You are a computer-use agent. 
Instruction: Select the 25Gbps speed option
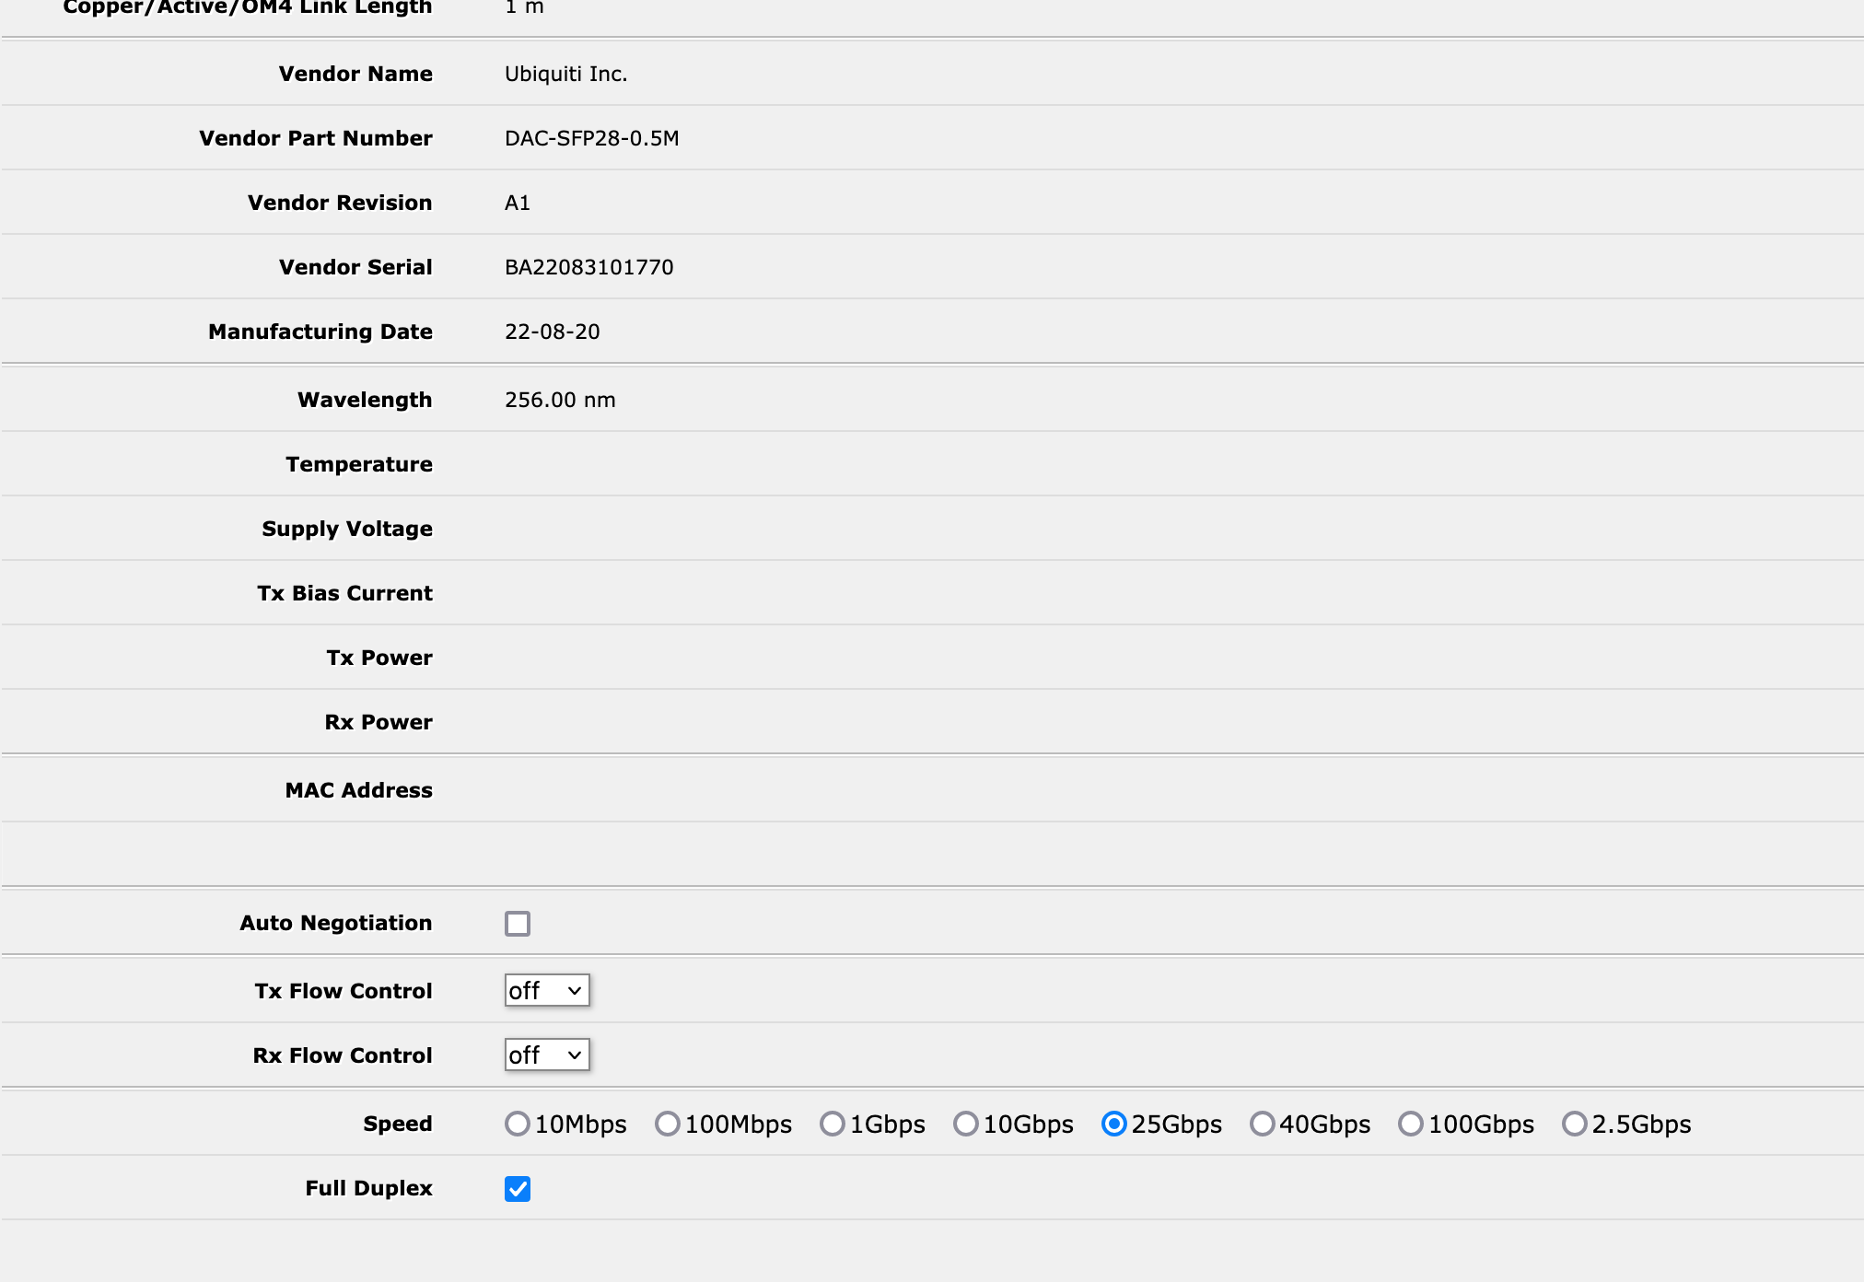tap(1116, 1124)
